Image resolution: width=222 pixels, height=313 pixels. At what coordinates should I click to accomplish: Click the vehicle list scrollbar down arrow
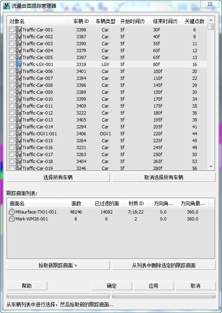[211, 167]
